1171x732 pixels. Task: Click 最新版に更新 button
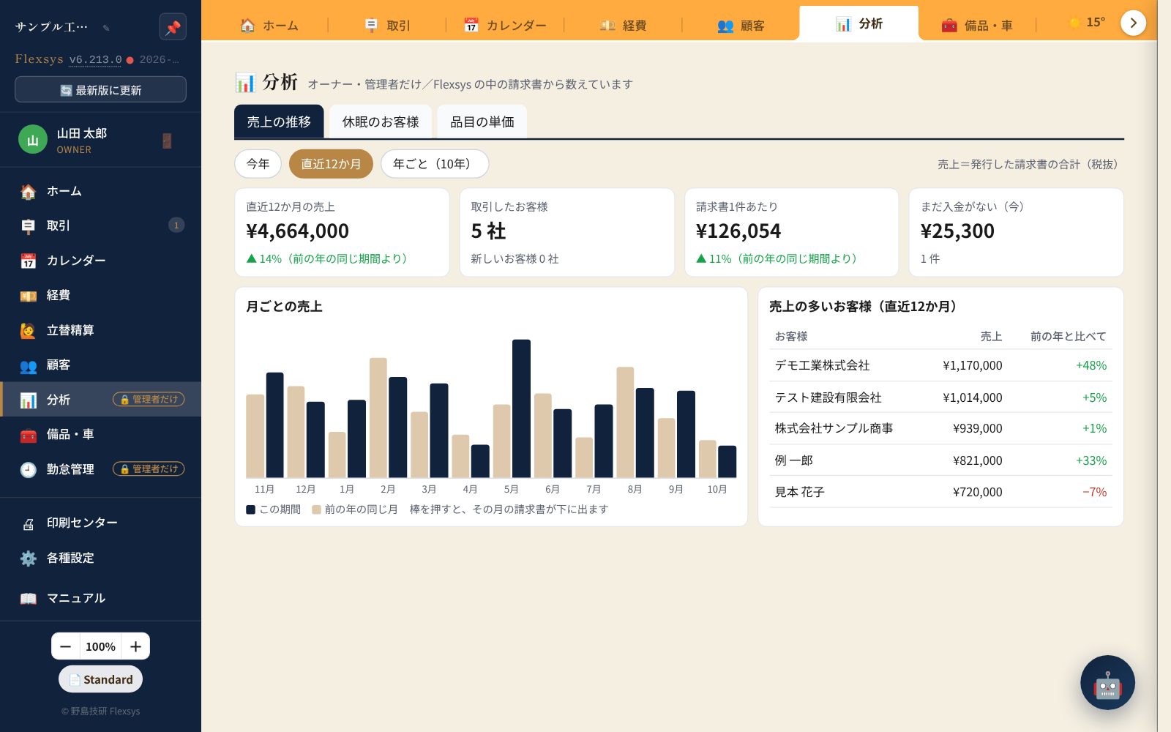[100, 89]
